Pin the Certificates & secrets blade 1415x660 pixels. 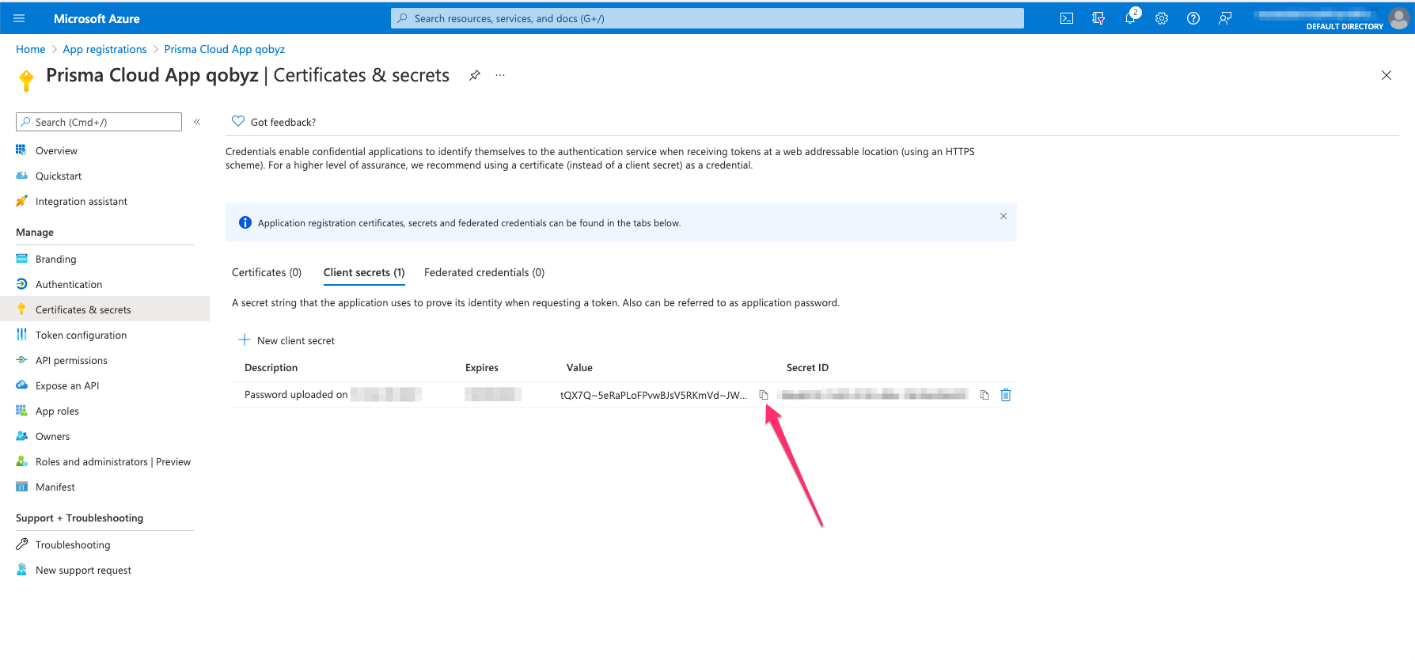pos(475,75)
